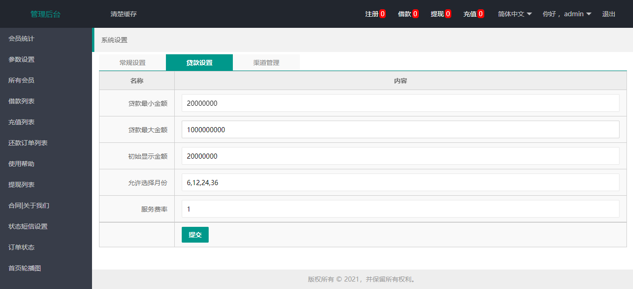633x289 pixels.
Task: Click the 版权所有 © 2021 footer text
Action: pos(362,279)
